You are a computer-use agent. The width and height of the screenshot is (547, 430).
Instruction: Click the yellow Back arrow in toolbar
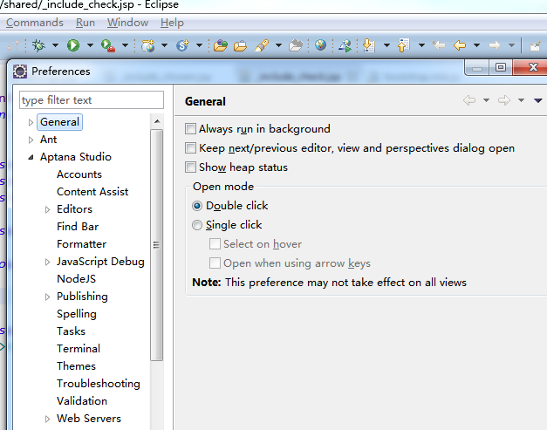460,45
